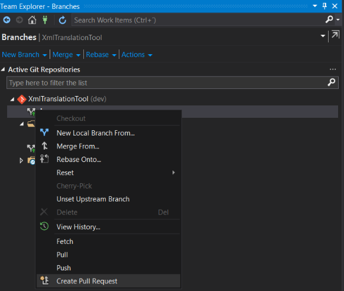Click the Forward navigation arrow icon

pos(20,20)
